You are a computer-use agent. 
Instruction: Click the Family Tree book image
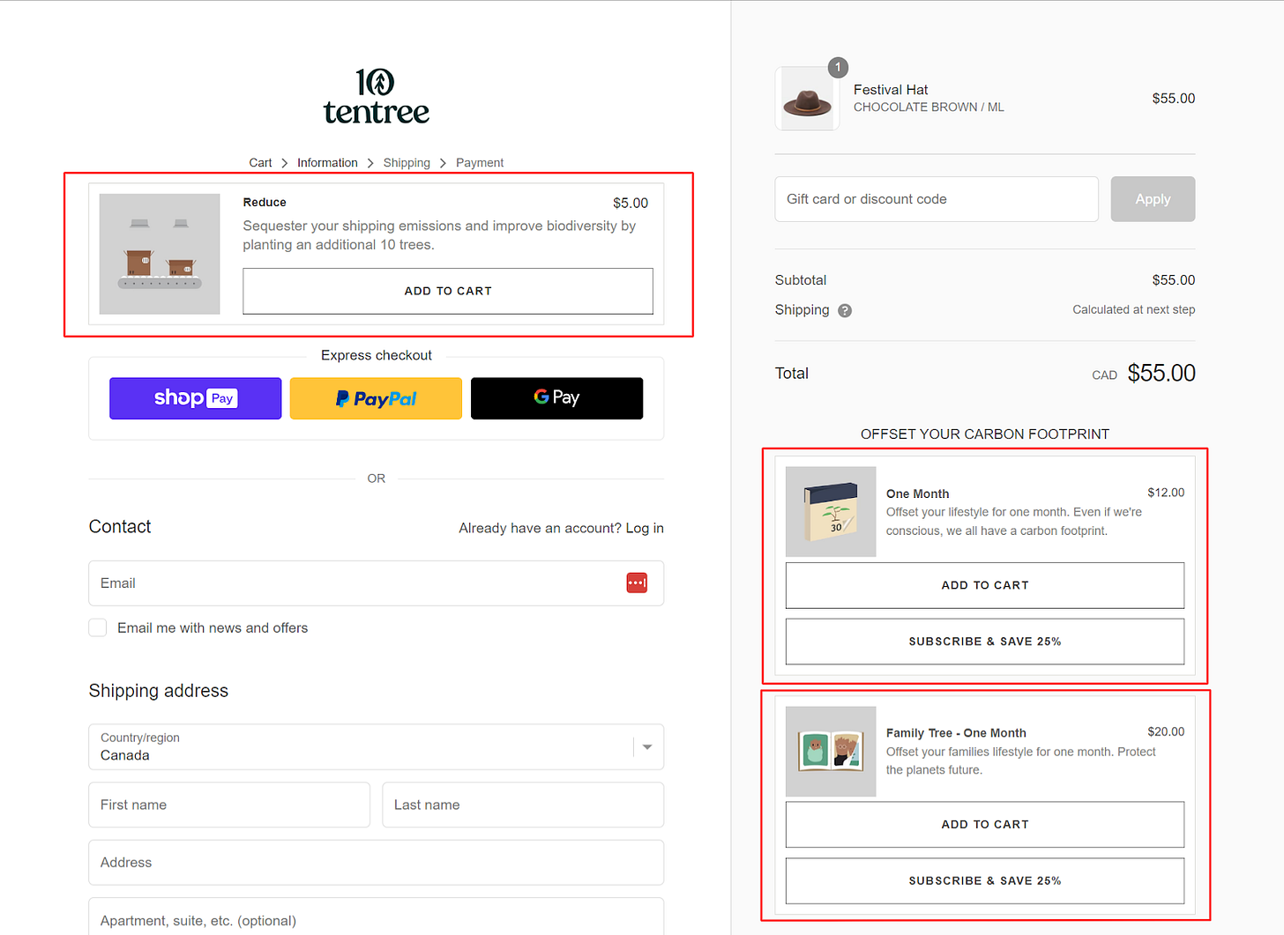pos(831,752)
